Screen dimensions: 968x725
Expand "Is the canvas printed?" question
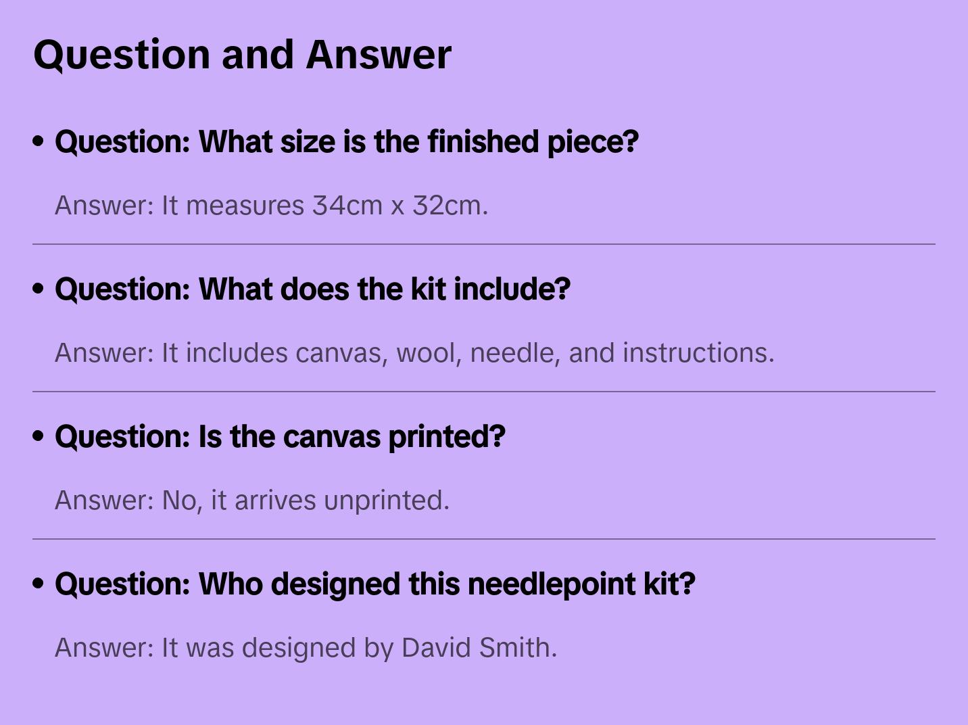coord(280,436)
